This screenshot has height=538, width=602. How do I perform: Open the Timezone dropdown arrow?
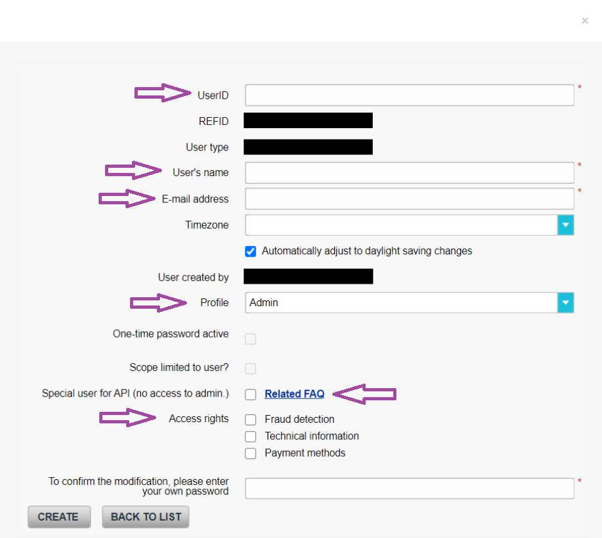pos(565,225)
